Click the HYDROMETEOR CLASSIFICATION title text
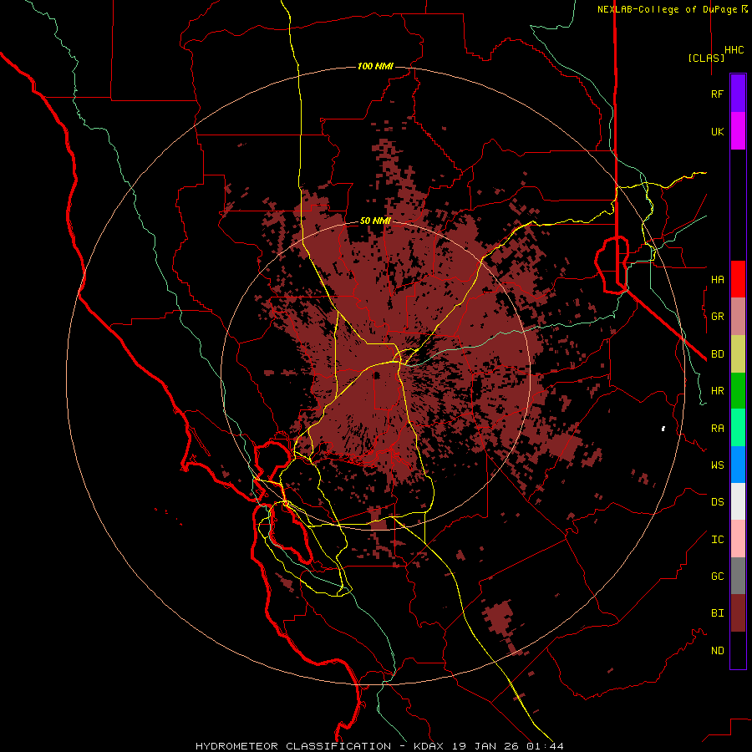 click(x=293, y=746)
